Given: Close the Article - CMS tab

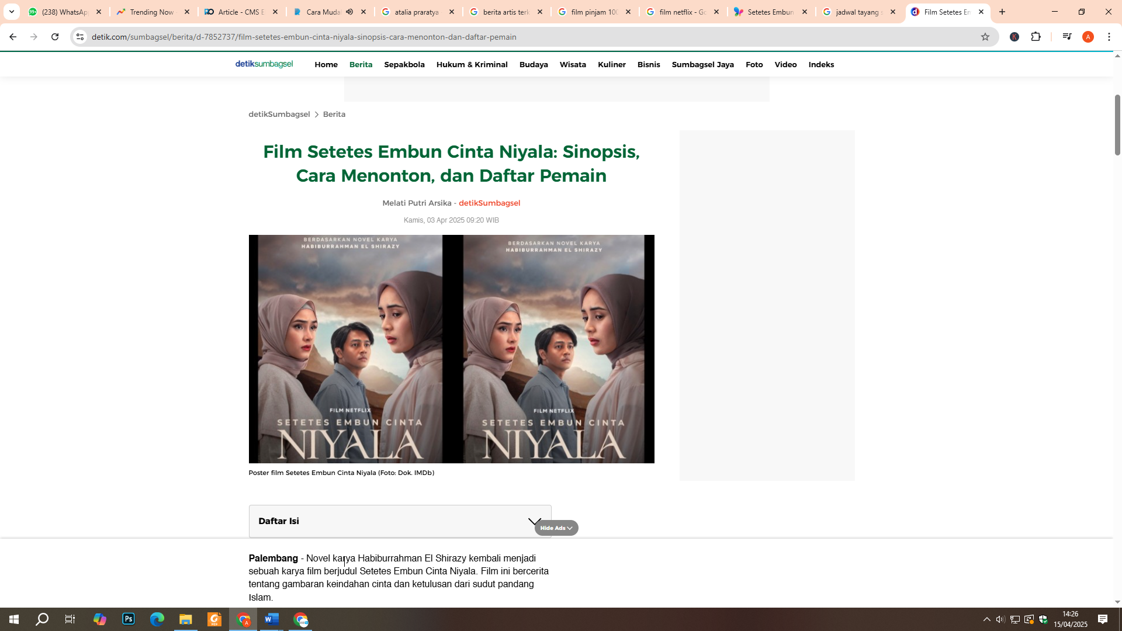Looking at the screenshot, I should (275, 12).
